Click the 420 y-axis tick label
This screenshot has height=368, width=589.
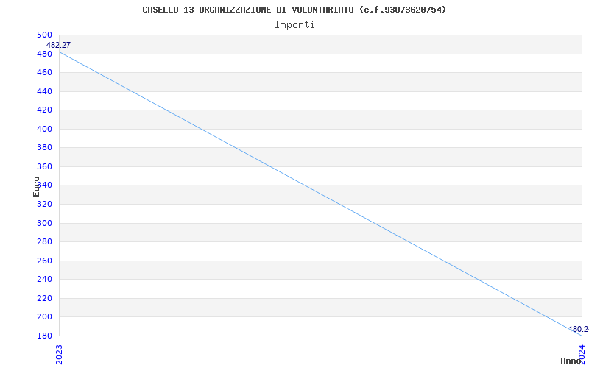coord(44,110)
